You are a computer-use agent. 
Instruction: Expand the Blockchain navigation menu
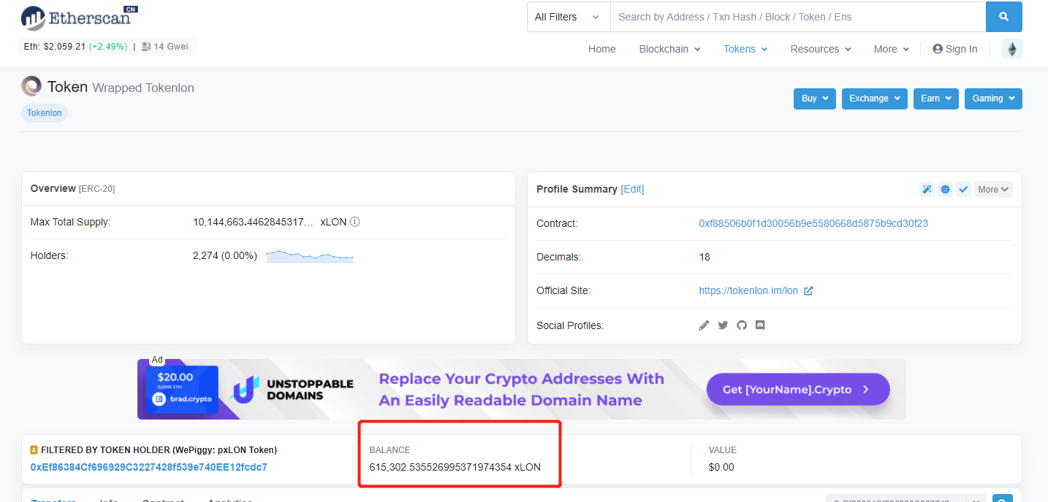click(669, 49)
